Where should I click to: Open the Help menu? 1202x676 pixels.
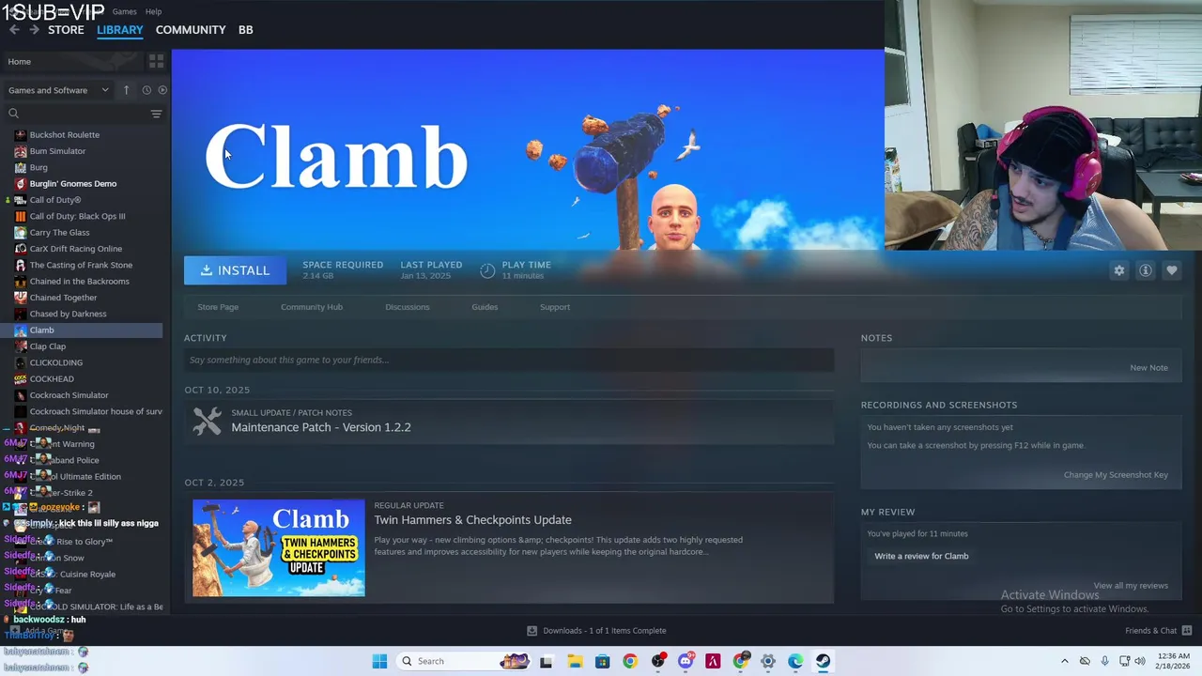(x=153, y=11)
